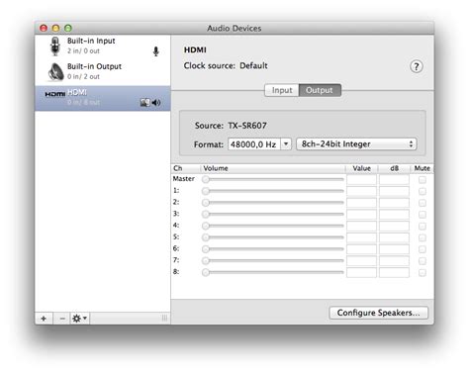Open the 8ch-24bit Integer format popup
This screenshot has height=373, width=469.
coord(356,144)
